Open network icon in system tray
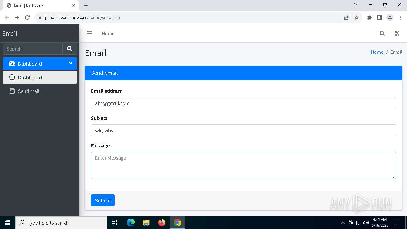407x229 pixels. click(x=358, y=223)
